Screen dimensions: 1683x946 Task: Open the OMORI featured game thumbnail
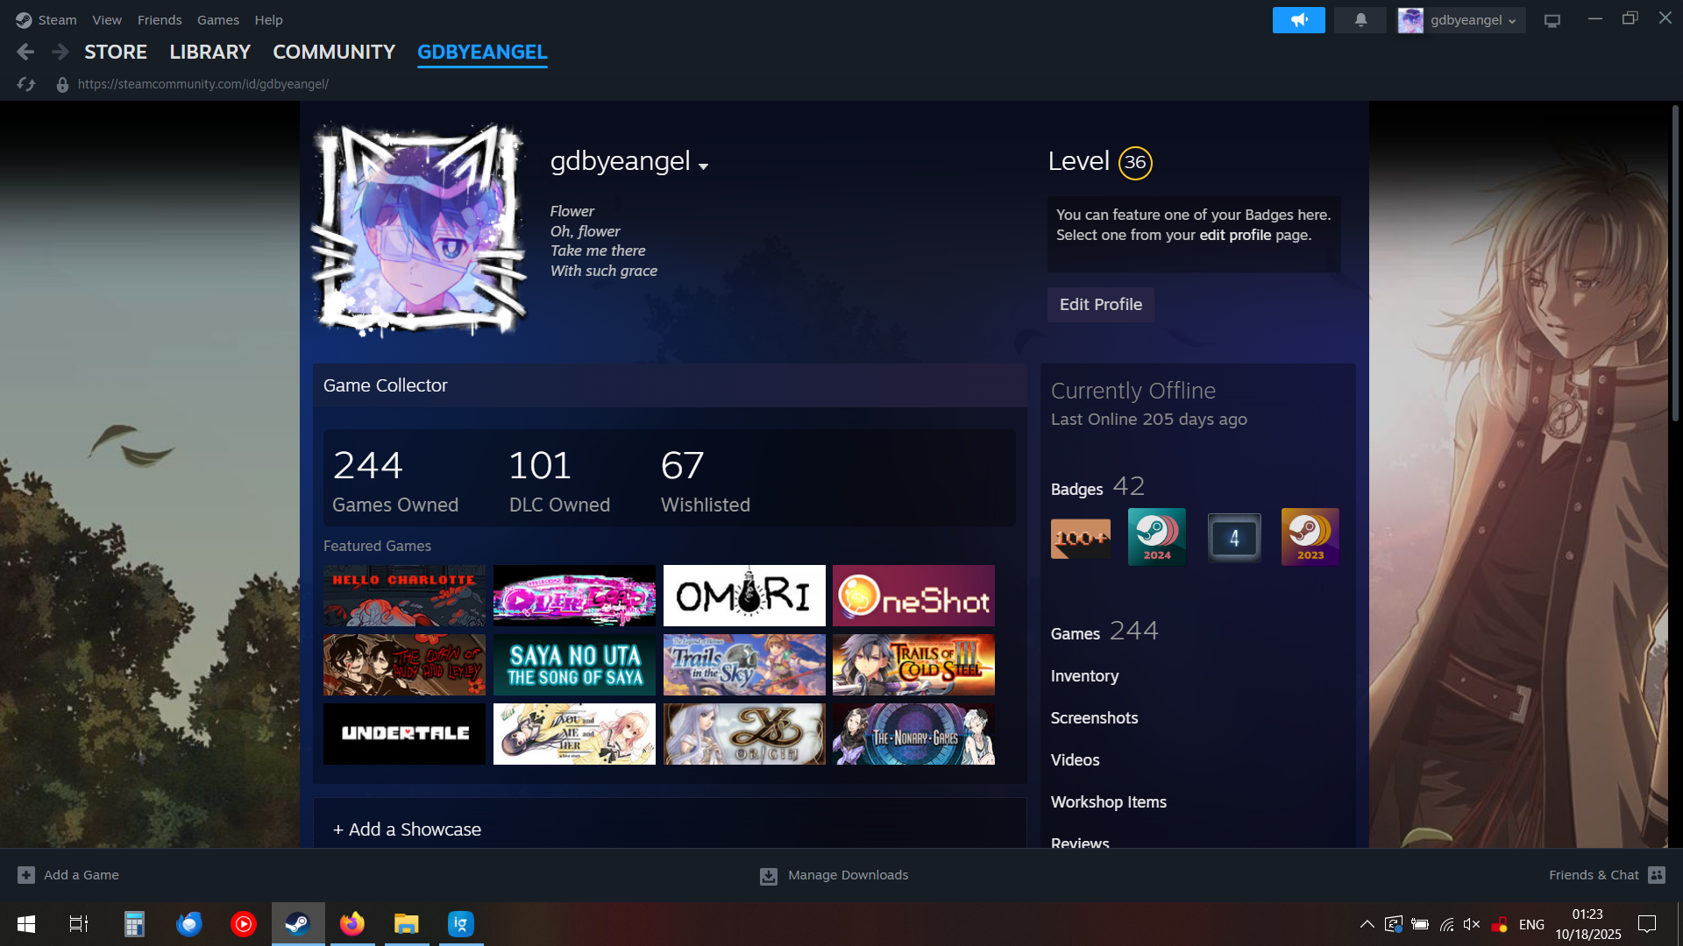click(744, 596)
